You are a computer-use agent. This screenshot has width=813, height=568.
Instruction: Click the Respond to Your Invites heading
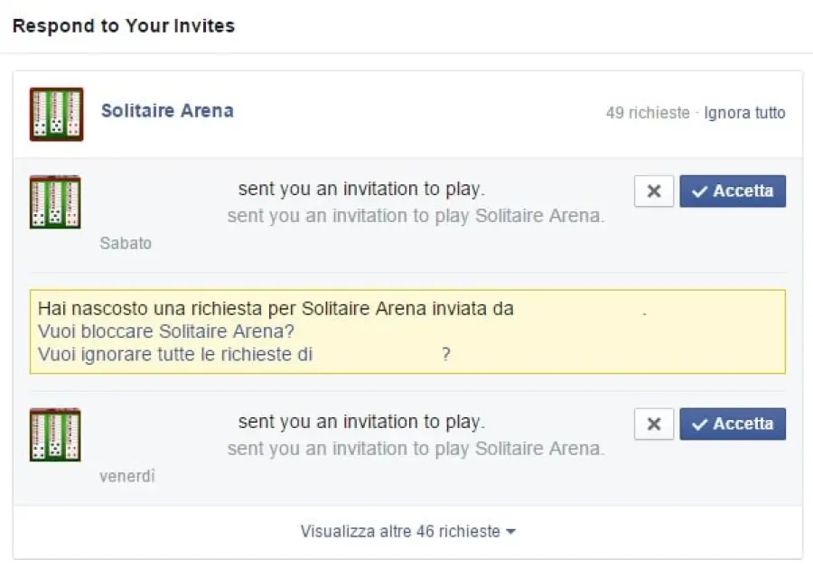(x=123, y=25)
